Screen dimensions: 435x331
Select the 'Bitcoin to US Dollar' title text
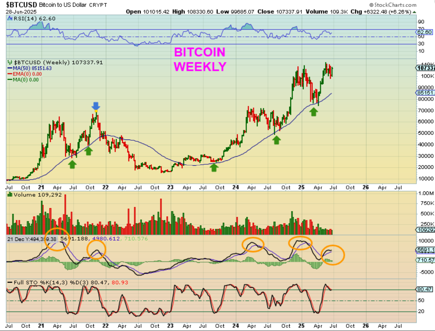click(64, 5)
